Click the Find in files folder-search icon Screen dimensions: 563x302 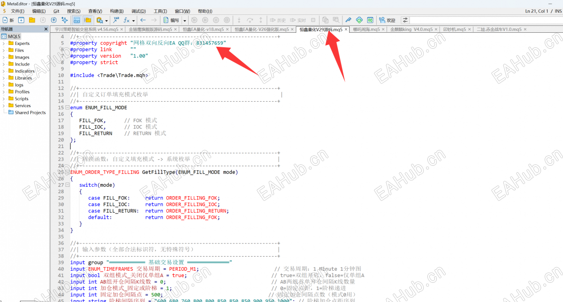[x=99, y=20]
